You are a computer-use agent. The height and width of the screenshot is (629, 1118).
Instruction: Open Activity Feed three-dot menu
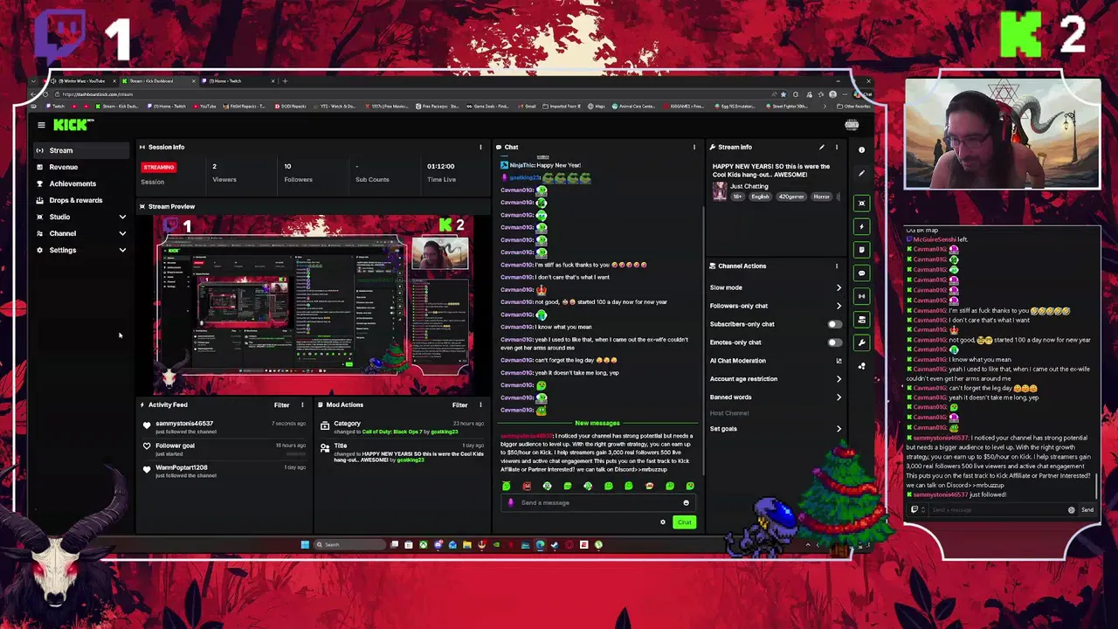click(x=302, y=404)
